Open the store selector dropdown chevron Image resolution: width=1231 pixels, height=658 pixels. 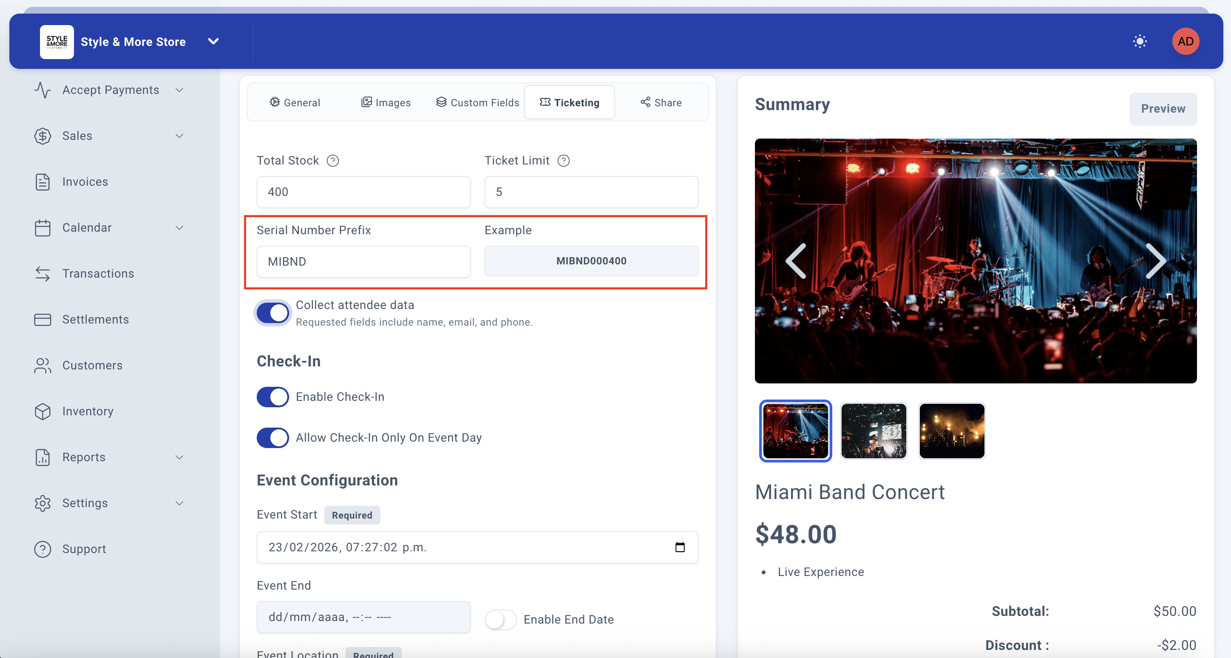click(213, 42)
